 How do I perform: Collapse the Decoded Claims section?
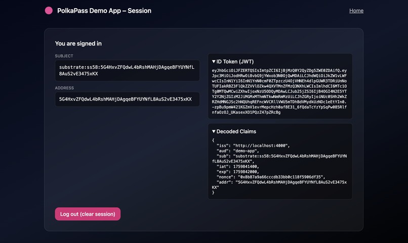tap(234, 131)
